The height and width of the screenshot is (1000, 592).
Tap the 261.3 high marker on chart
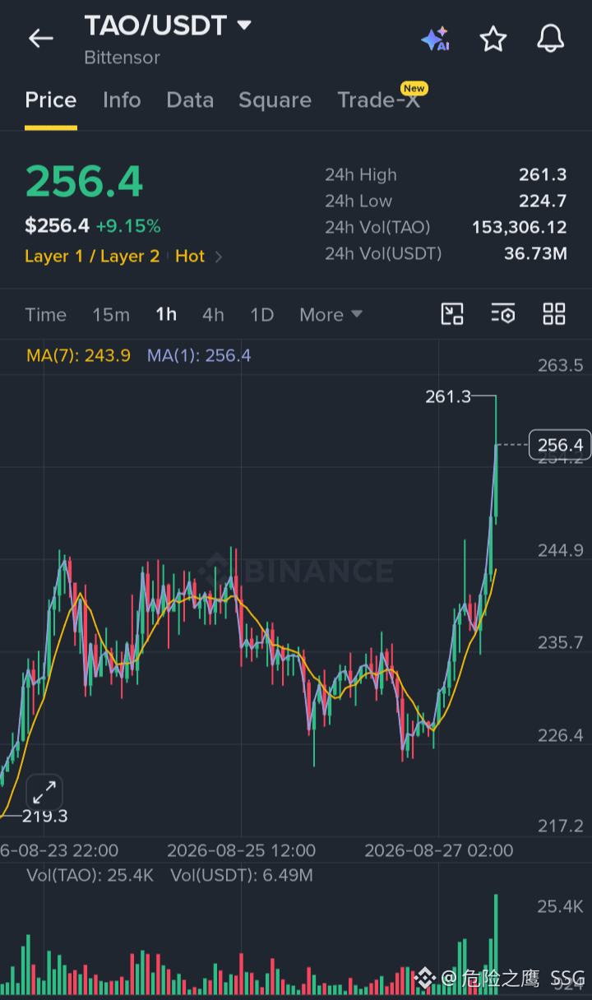(448, 396)
